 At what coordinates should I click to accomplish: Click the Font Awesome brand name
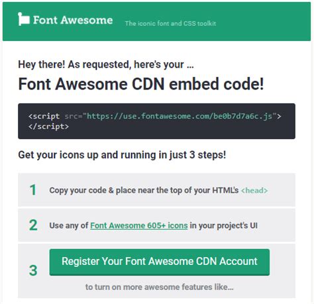[73, 20]
